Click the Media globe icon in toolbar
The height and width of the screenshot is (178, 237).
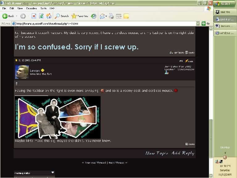94,16
